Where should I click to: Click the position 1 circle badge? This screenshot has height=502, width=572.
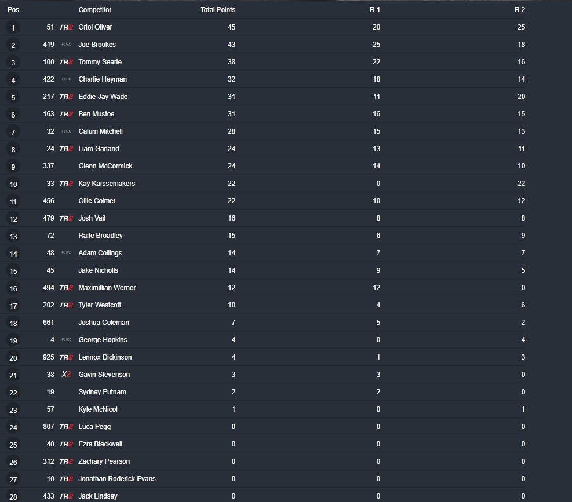click(x=13, y=28)
